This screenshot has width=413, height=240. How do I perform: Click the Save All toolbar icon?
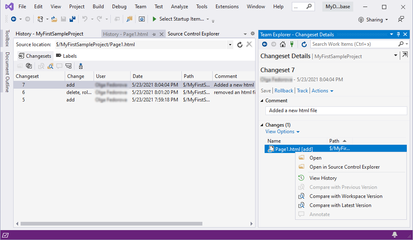(x=73, y=19)
